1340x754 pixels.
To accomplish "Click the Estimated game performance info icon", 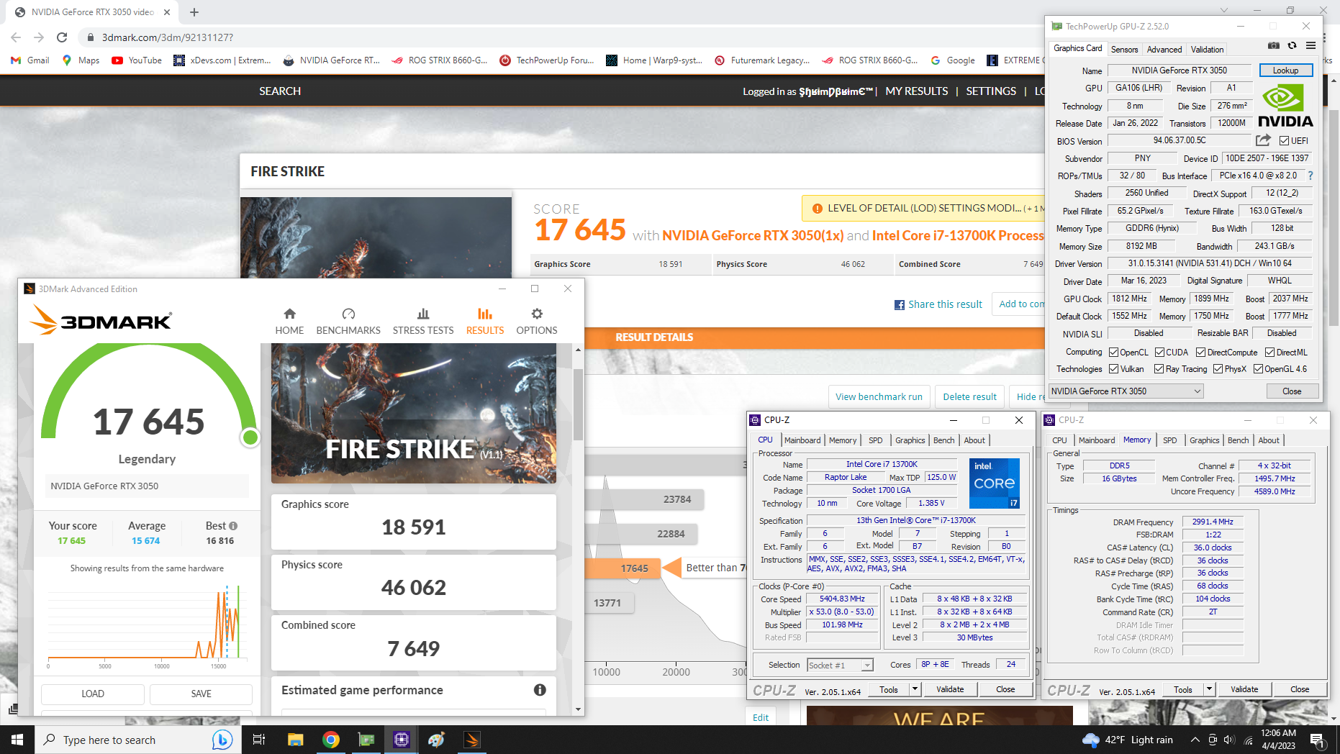I will pos(540,690).
